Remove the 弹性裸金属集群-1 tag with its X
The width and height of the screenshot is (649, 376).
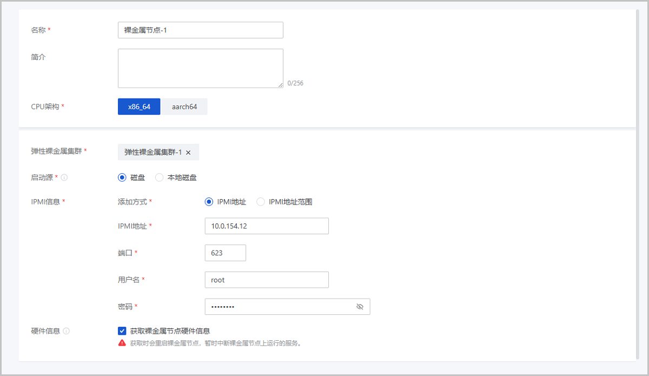coord(188,153)
